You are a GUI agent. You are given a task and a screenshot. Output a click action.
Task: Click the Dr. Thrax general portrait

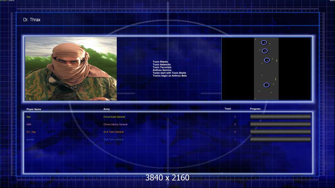point(71,69)
